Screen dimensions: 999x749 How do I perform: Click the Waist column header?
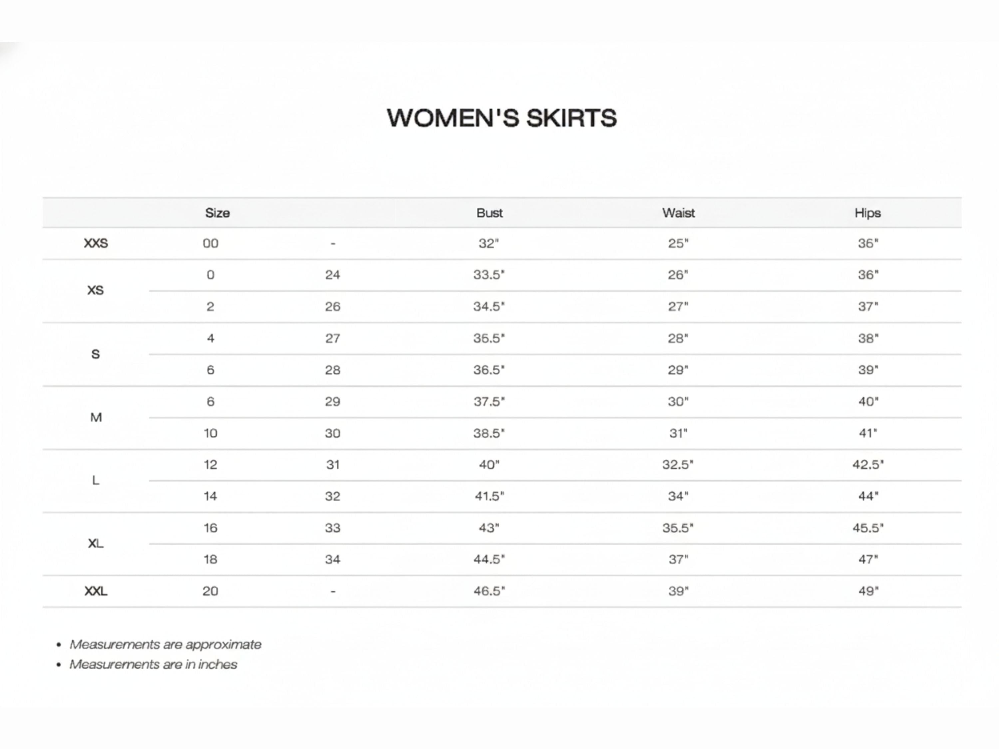pyautogui.click(x=678, y=213)
